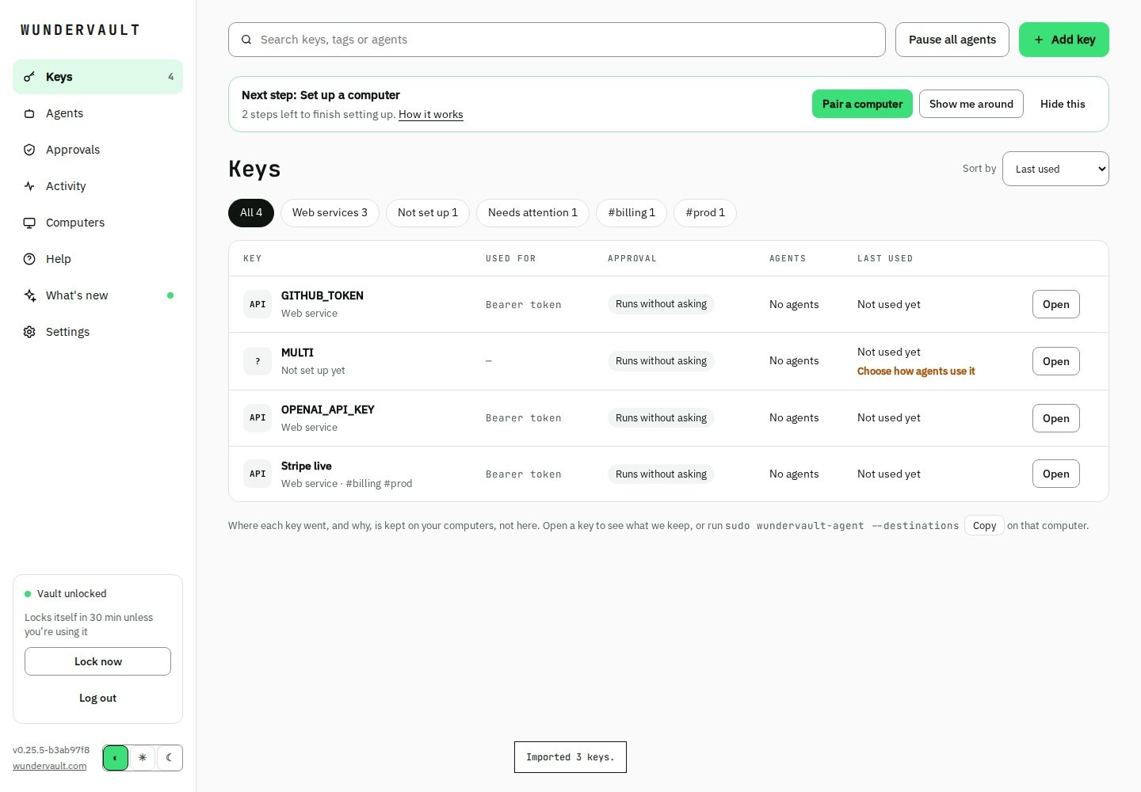Click the WUNDERVAULT logo
The width and height of the screenshot is (1141, 792).
(x=80, y=30)
